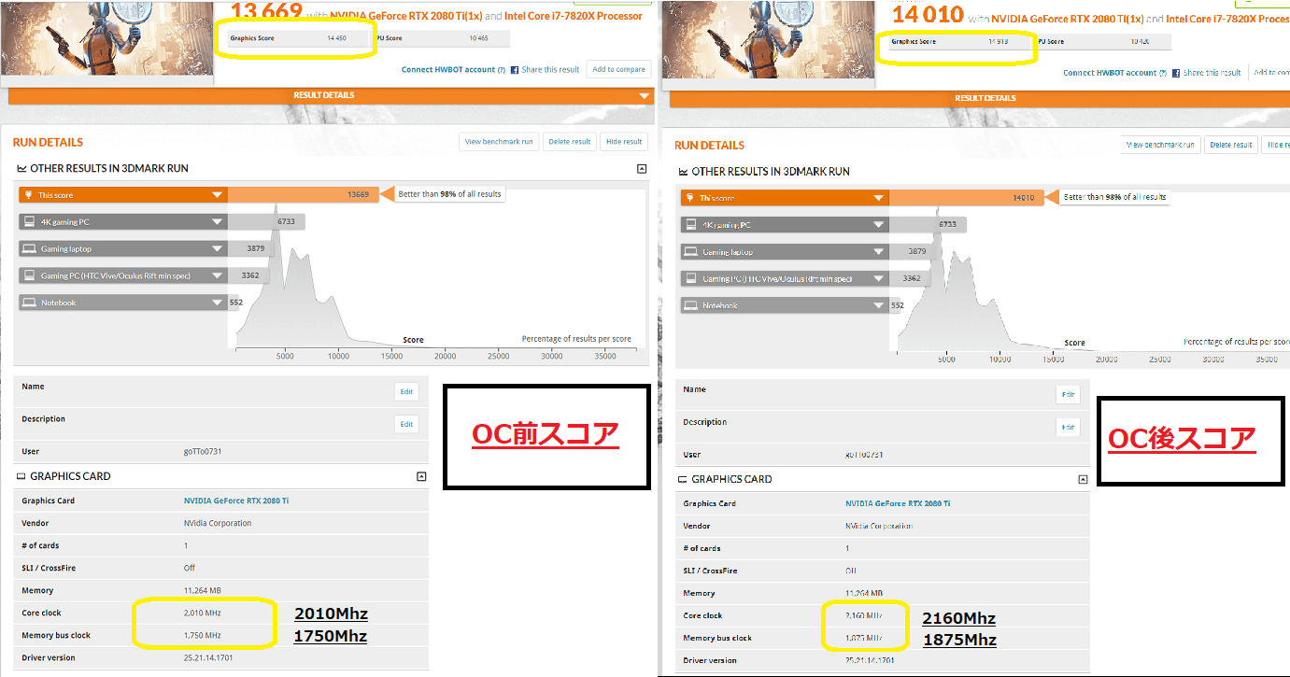Edit the Name field on 13669 page
This screenshot has height=677, width=1290.
click(x=406, y=392)
